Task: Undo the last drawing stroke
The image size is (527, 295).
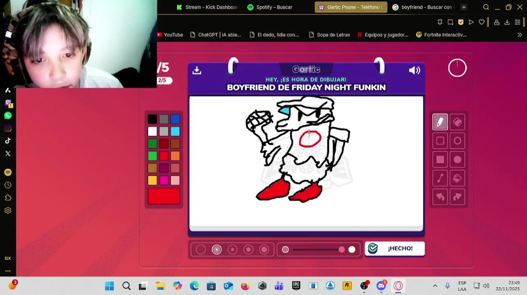Action: [x=440, y=197]
